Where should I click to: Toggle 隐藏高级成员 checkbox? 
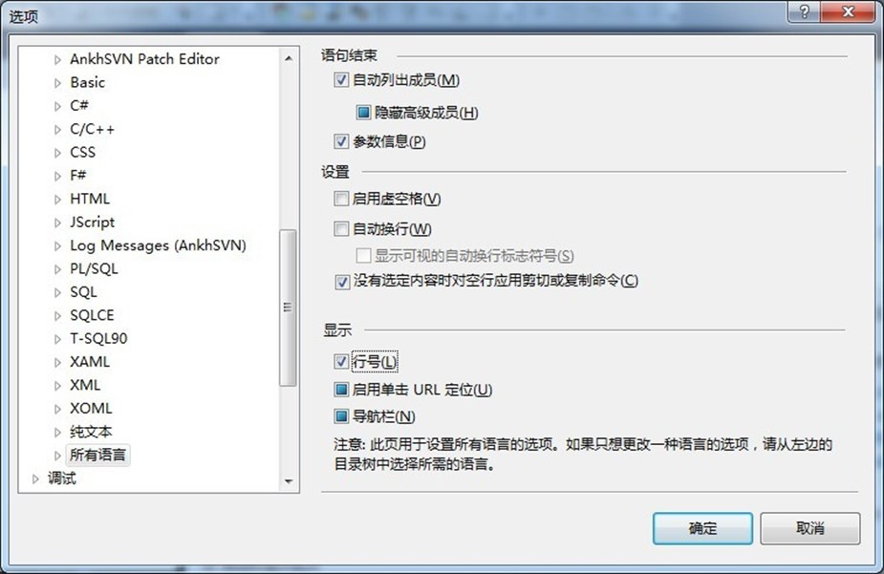point(364,112)
